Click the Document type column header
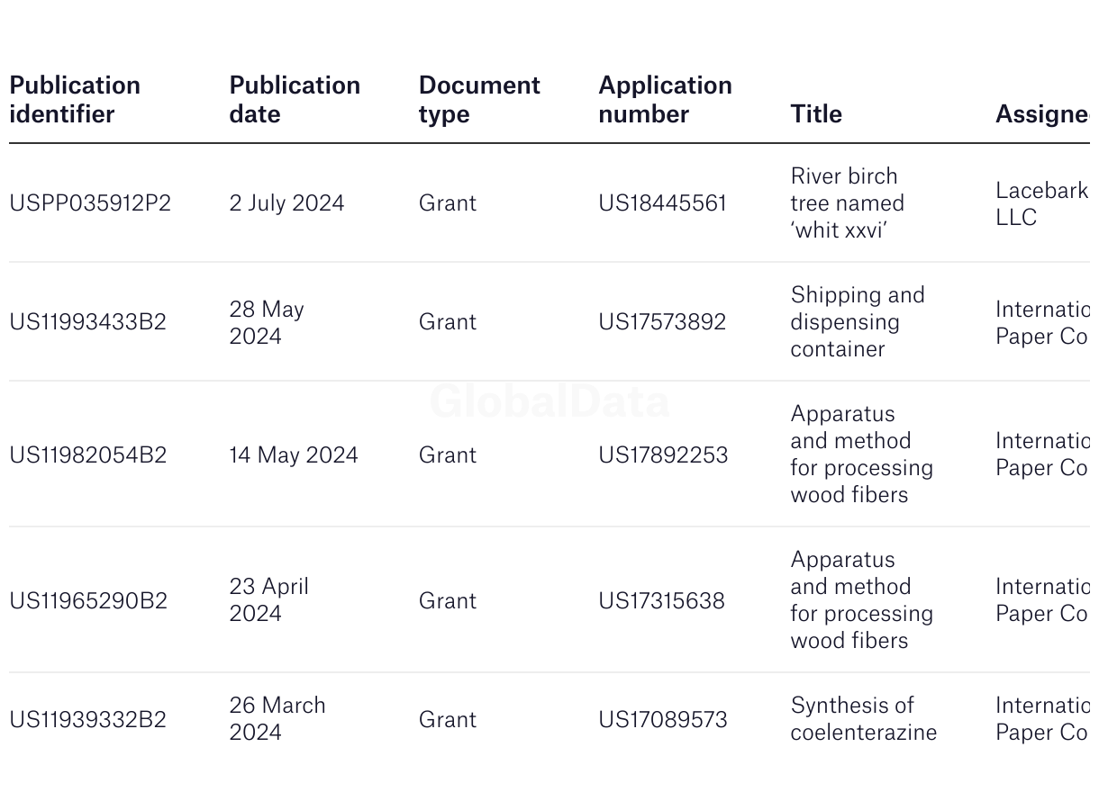The width and height of the screenshot is (1099, 801). pos(479,99)
